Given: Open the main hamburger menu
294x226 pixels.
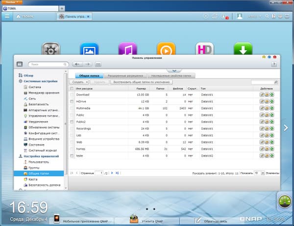Looking at the screenshot, I should tap(7, 16).
